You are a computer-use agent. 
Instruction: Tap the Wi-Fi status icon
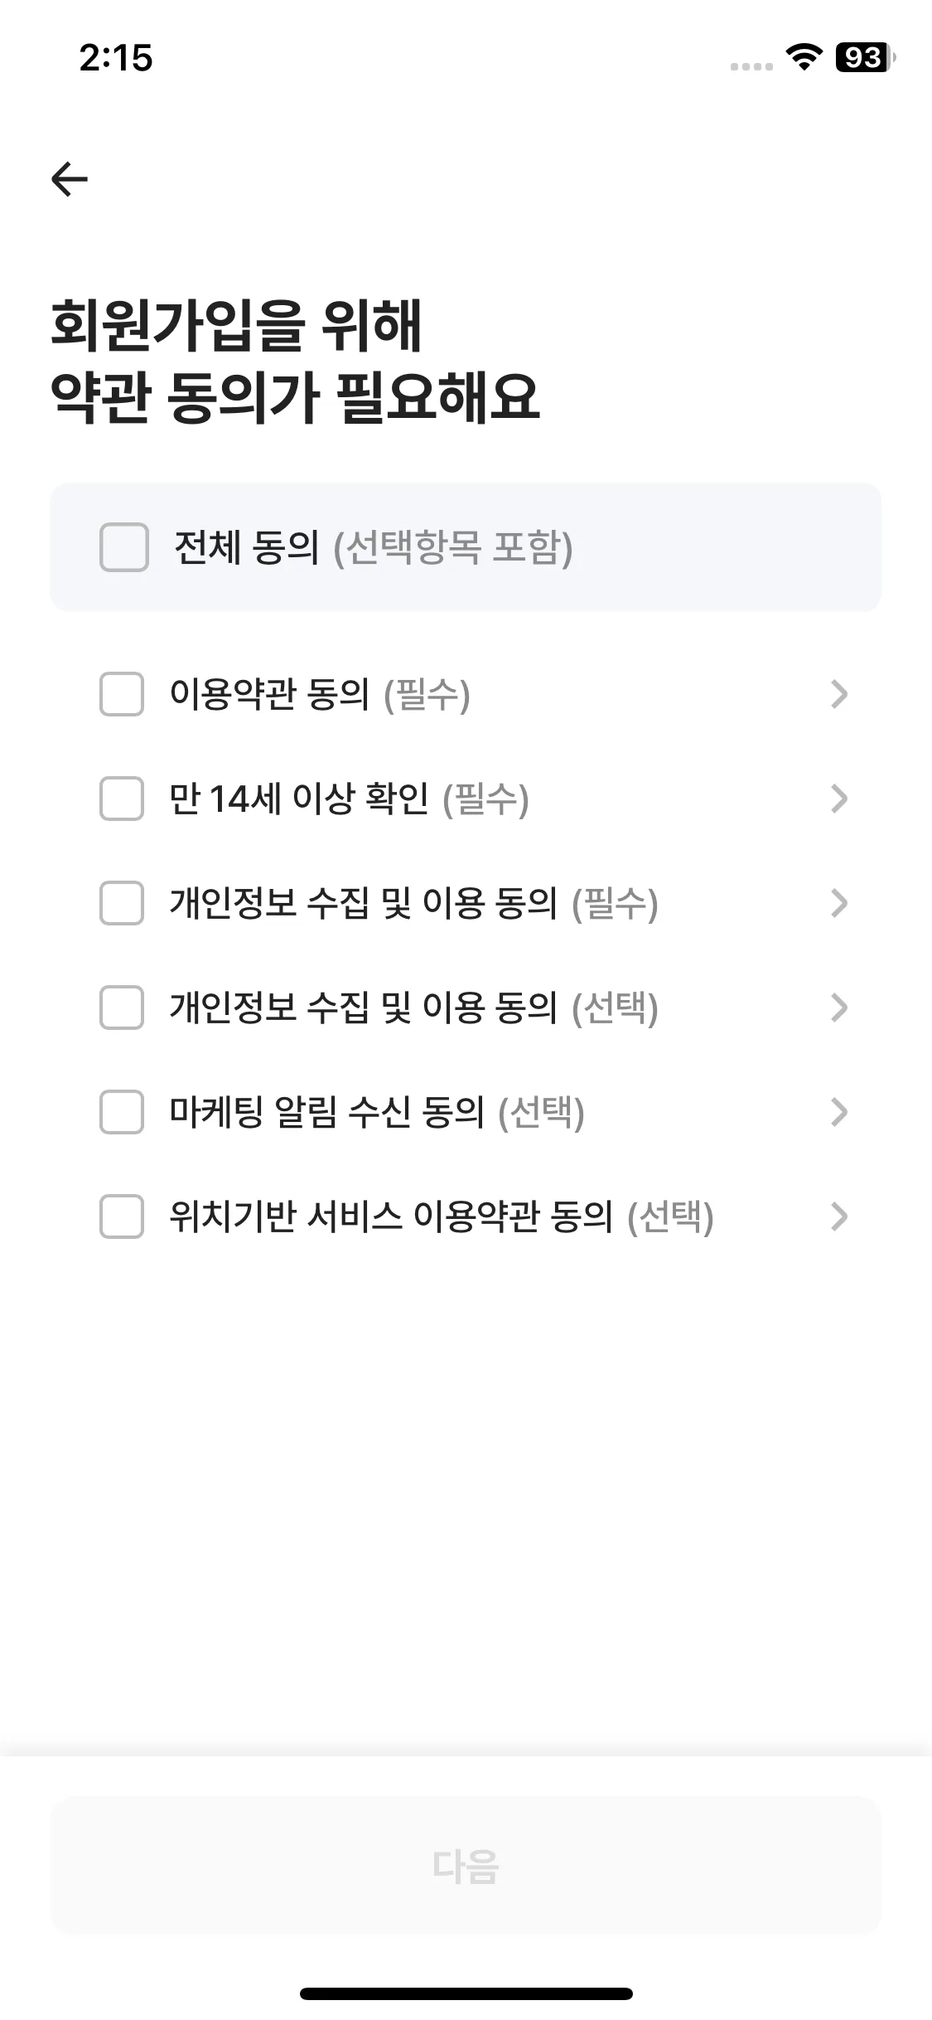coord(804,57)
